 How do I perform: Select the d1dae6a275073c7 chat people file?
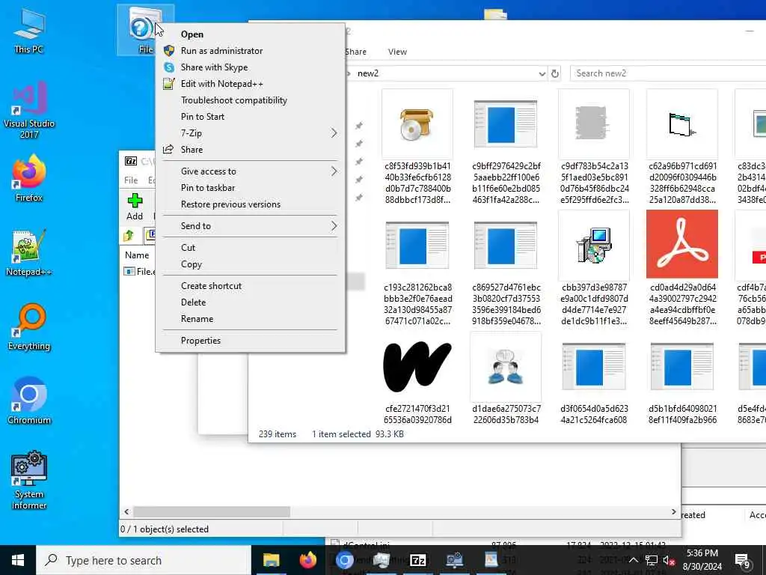[506, 366]
